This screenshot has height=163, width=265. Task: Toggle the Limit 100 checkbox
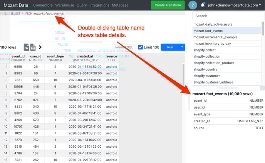[141, 47]
